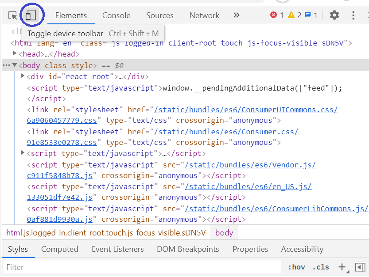Screen dimensions: 369x277
Task: Open the DOM Breakpoints pane tab
Action: 188,249
